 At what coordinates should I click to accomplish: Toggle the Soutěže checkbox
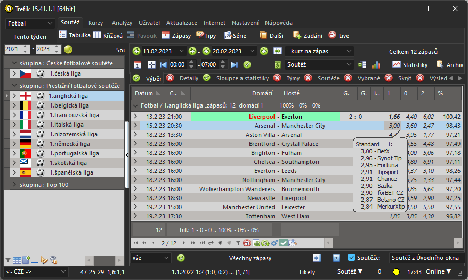pos(352,258)
